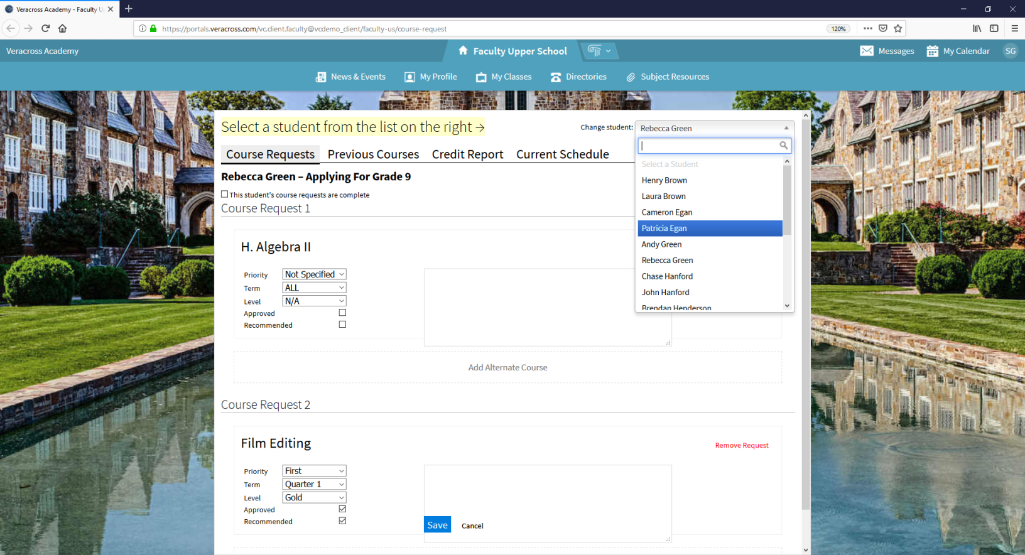
Task: Enable Approved checkbox for H. Algebra II
Action: [x=342, y=313]
